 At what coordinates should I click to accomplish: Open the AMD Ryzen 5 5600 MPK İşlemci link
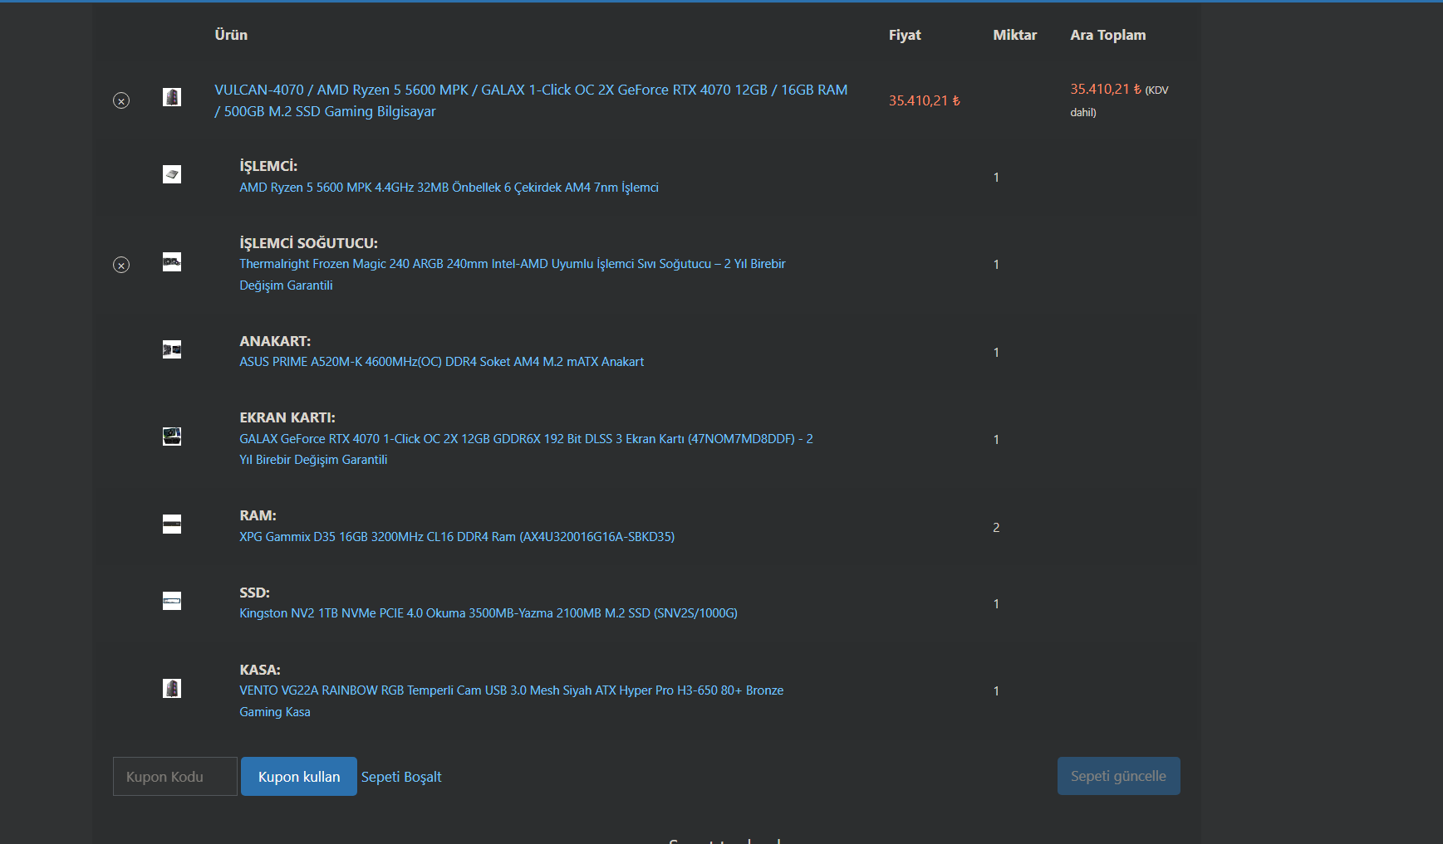[x=449, y=188]
